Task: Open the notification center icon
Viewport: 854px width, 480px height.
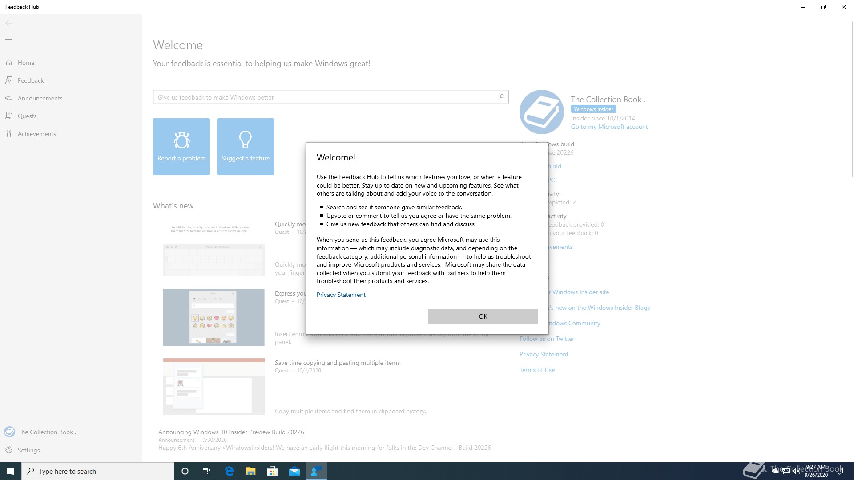Action: pyautogui.click(x=839, y=471)
